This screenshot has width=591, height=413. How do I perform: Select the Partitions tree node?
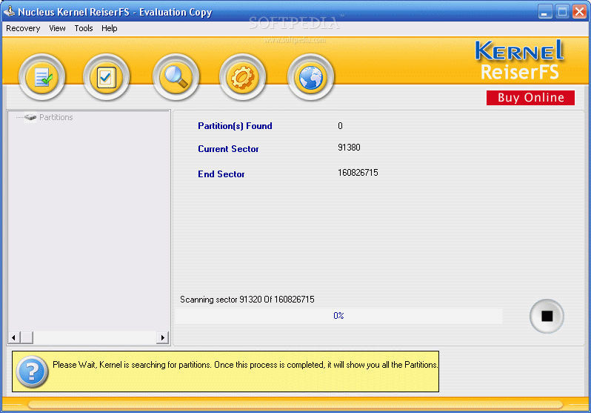click(x=56, y=117)
